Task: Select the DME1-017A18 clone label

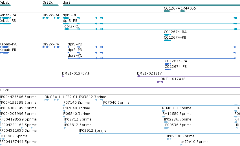Action: click(173, 79)
